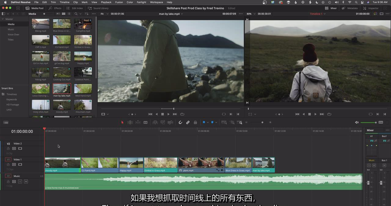Open the Timeline View Options icon
Screen dimensions: 391x206
tap(6, 123)
